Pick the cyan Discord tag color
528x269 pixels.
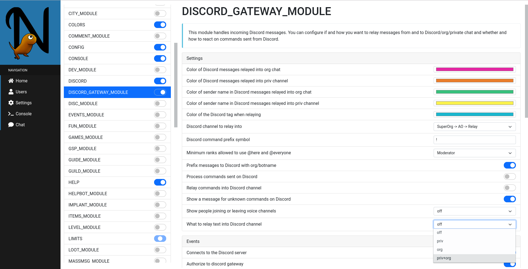tap(475, 114)
